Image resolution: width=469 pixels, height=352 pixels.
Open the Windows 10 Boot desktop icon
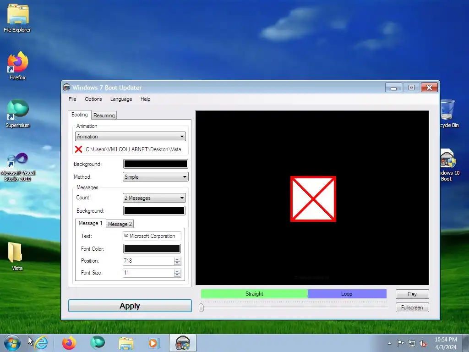point(450,165)
